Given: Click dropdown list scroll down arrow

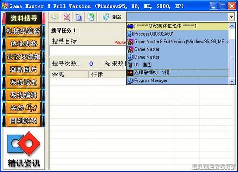Looking at the screenshot, I should tap(232, 81).
